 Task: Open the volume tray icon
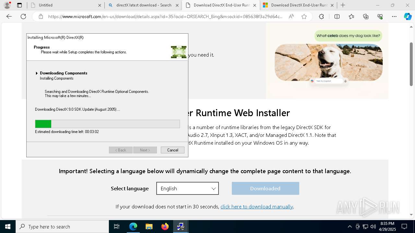(x=373, y=227)
